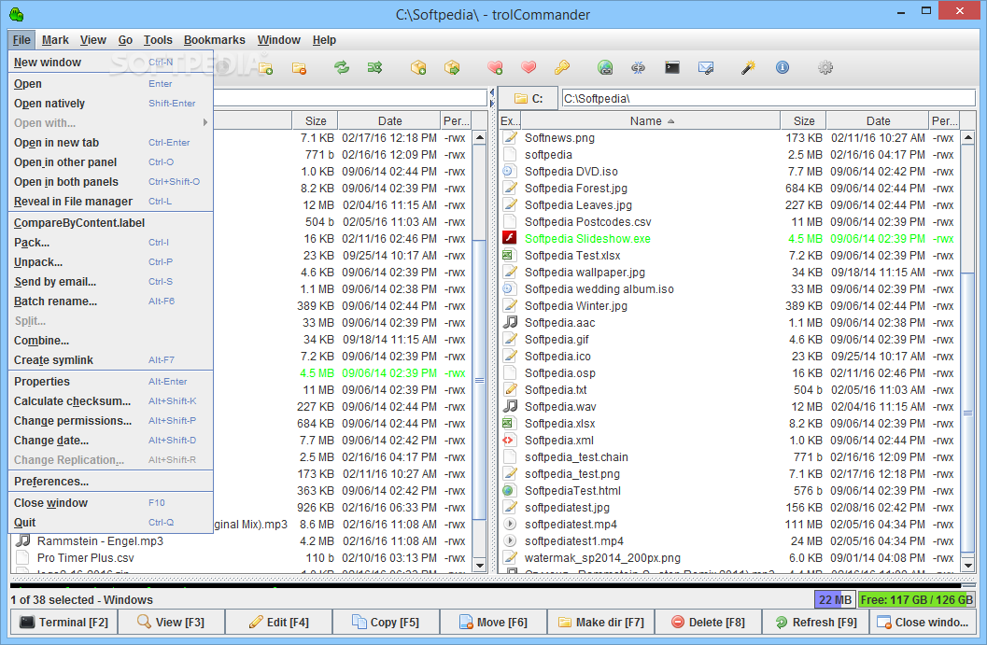The width and height of the screenshot is (987, 645).
Task: Open the Bookmarks menu in menu bar
Action: coord(214,39)
